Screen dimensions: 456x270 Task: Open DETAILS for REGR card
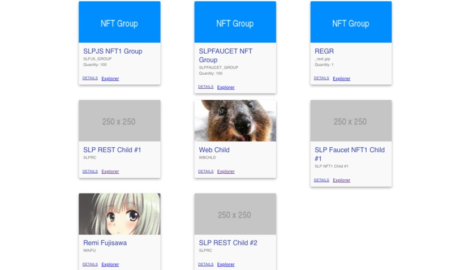pos(322,78)
